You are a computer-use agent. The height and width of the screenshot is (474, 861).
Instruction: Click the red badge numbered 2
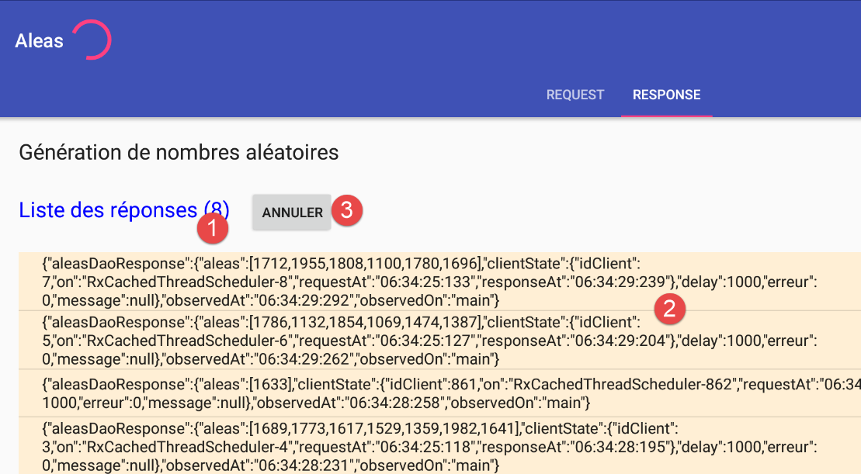pos(670,308)
